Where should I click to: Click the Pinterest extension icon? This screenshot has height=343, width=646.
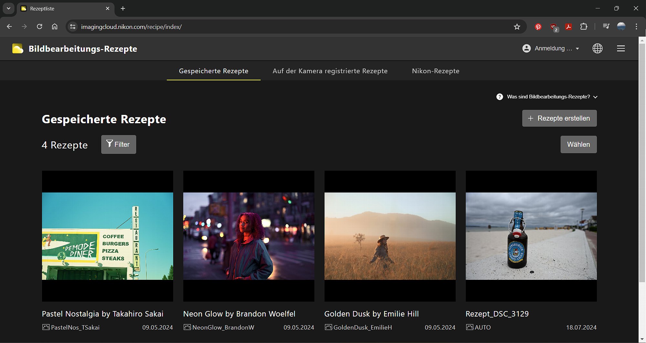[x=538, y=27]
